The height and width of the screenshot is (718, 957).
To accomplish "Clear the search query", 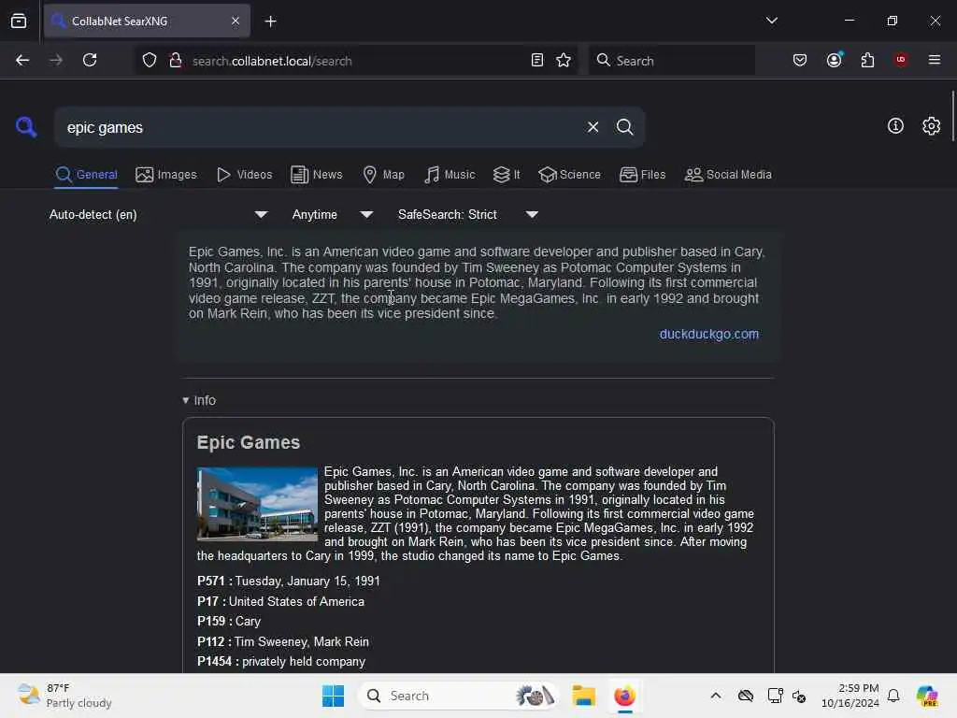I will pos(593,127).
